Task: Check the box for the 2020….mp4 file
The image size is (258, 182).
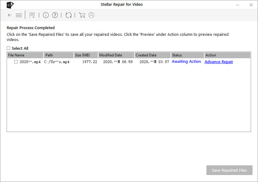Action: 16,62
